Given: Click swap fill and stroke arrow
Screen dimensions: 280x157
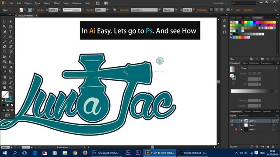Looking at the screenshot, I should click(12, 92).
